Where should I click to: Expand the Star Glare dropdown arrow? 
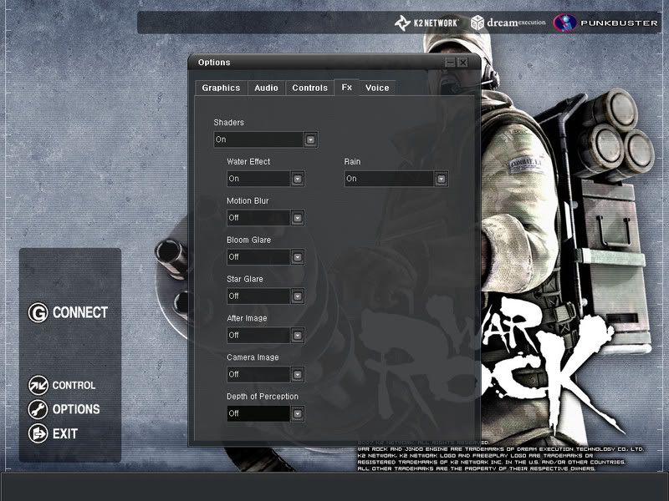(x=298, y=296)
